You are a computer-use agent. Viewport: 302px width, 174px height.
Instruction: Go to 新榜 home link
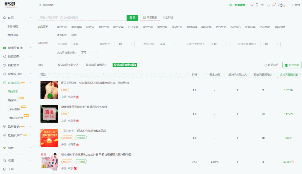click(296, 5)
